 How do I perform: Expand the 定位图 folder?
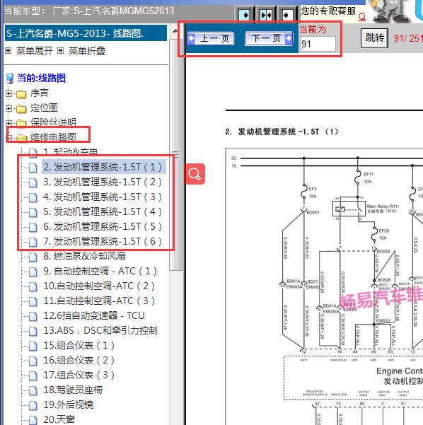click(8, 108)
